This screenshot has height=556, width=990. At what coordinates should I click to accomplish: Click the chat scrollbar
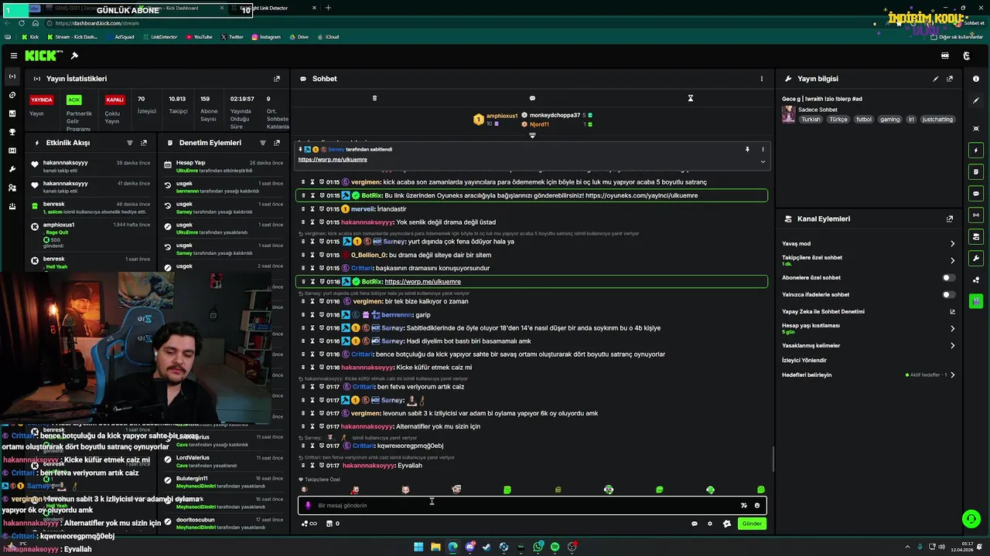point(773,460)
